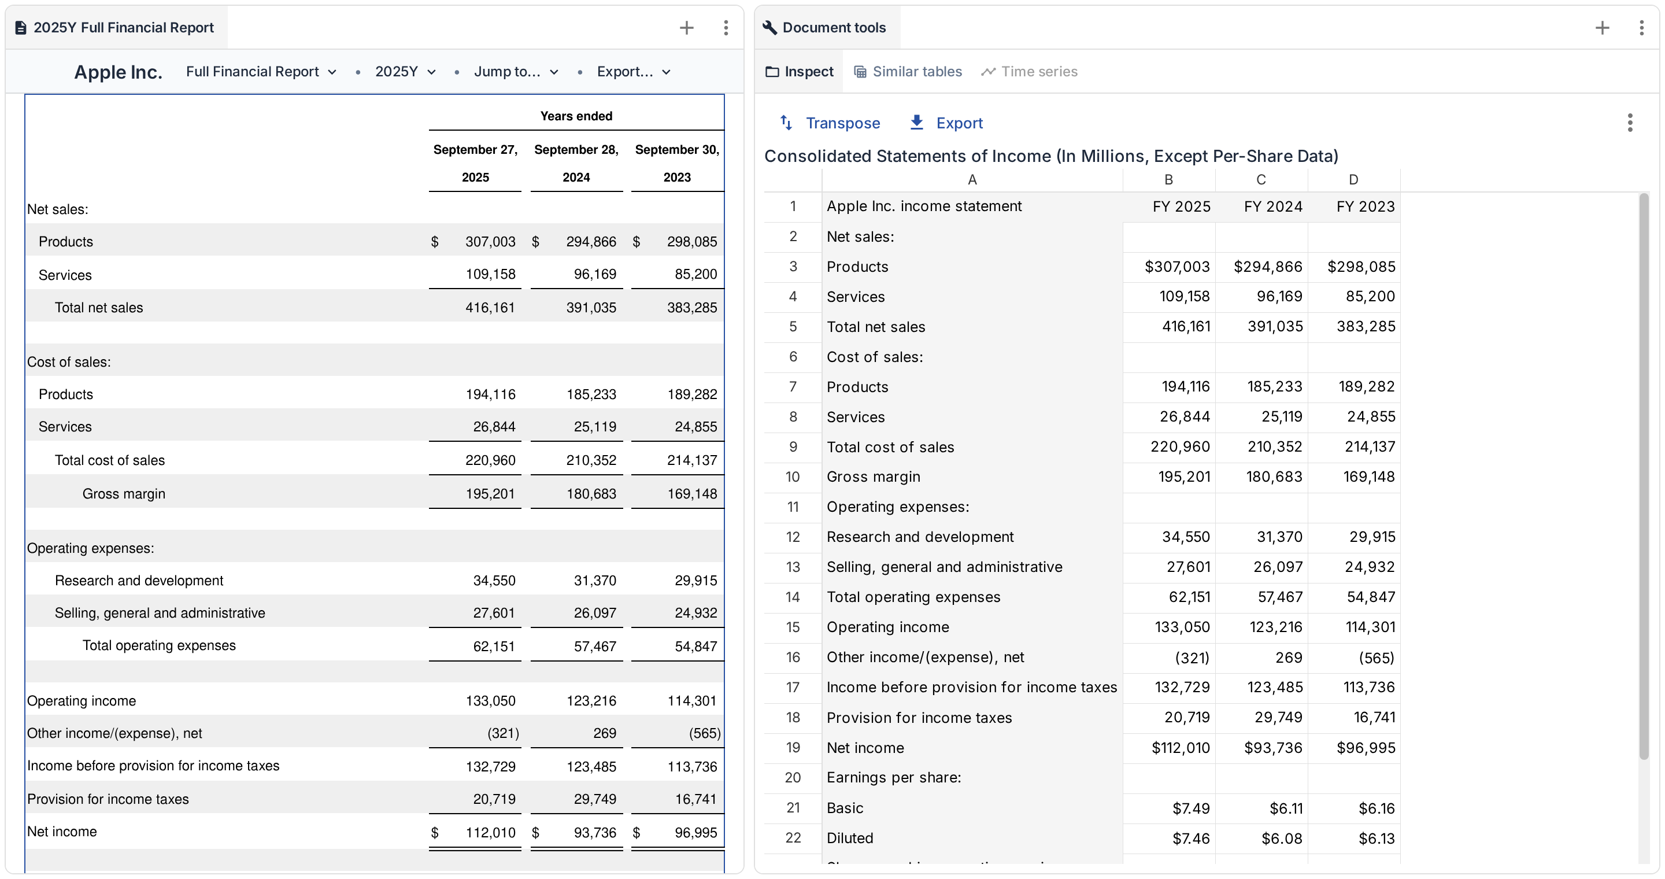This screenshot has width=1665, height=879.
Task: Open the three-dot menu beside Transpose and Export
Action: [1630, 123]
